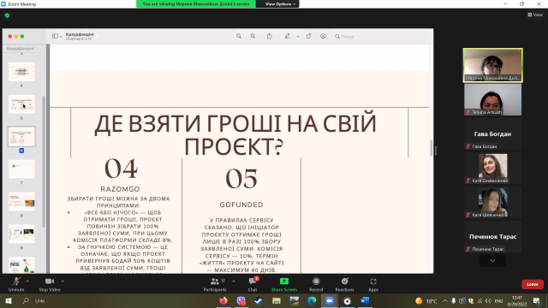This screenshot has height=308, width=548.
Task: Open the notification center icon
Action: click(x=537, y=301)
